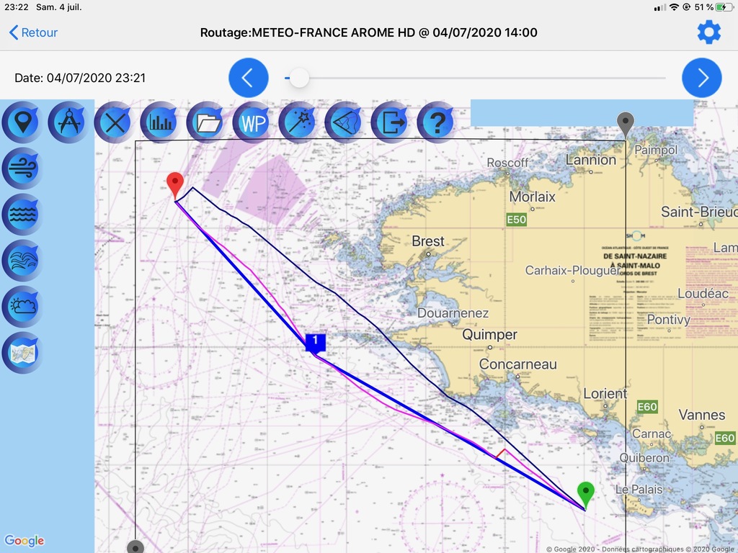Click the date timeline slider handle

(x=299, y=78)
